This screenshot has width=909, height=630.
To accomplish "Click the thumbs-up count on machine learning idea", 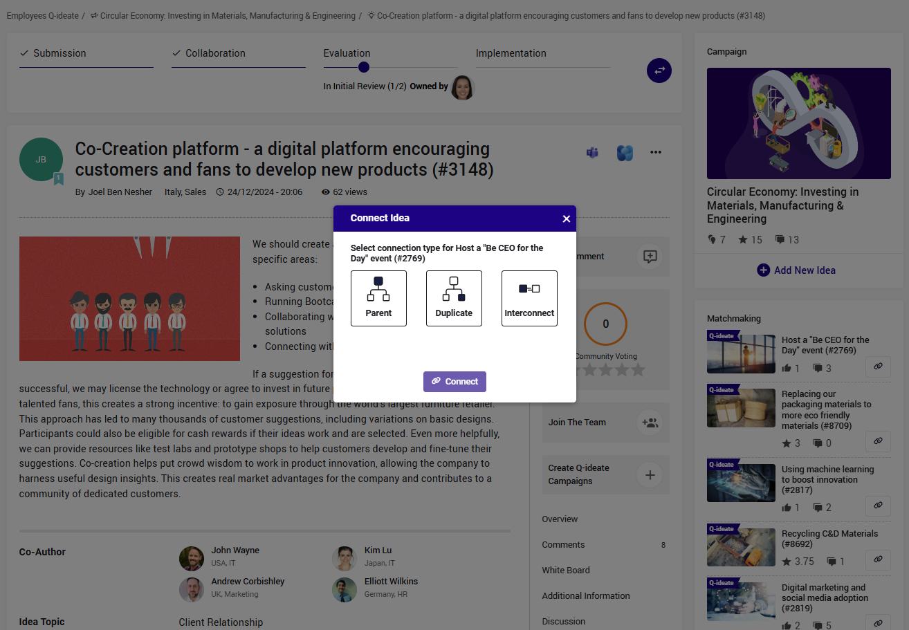I will tap(791, 508).
